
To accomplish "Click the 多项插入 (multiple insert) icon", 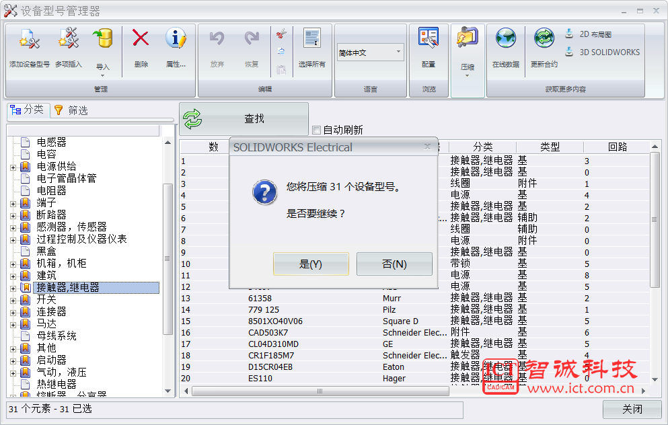I will click(x=69, y=40).
